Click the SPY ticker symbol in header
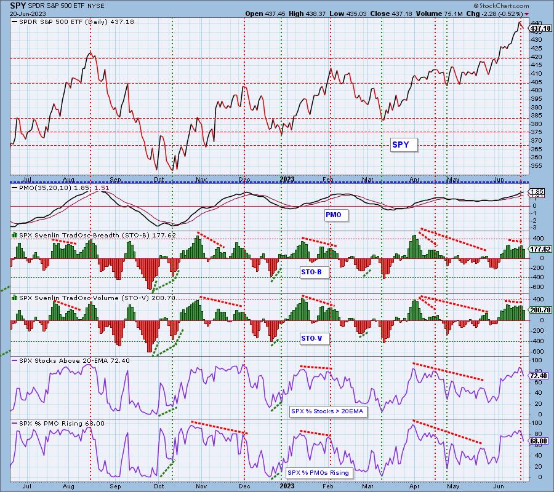The width and height of the screenshot is (554, 492). pos(17,6)
